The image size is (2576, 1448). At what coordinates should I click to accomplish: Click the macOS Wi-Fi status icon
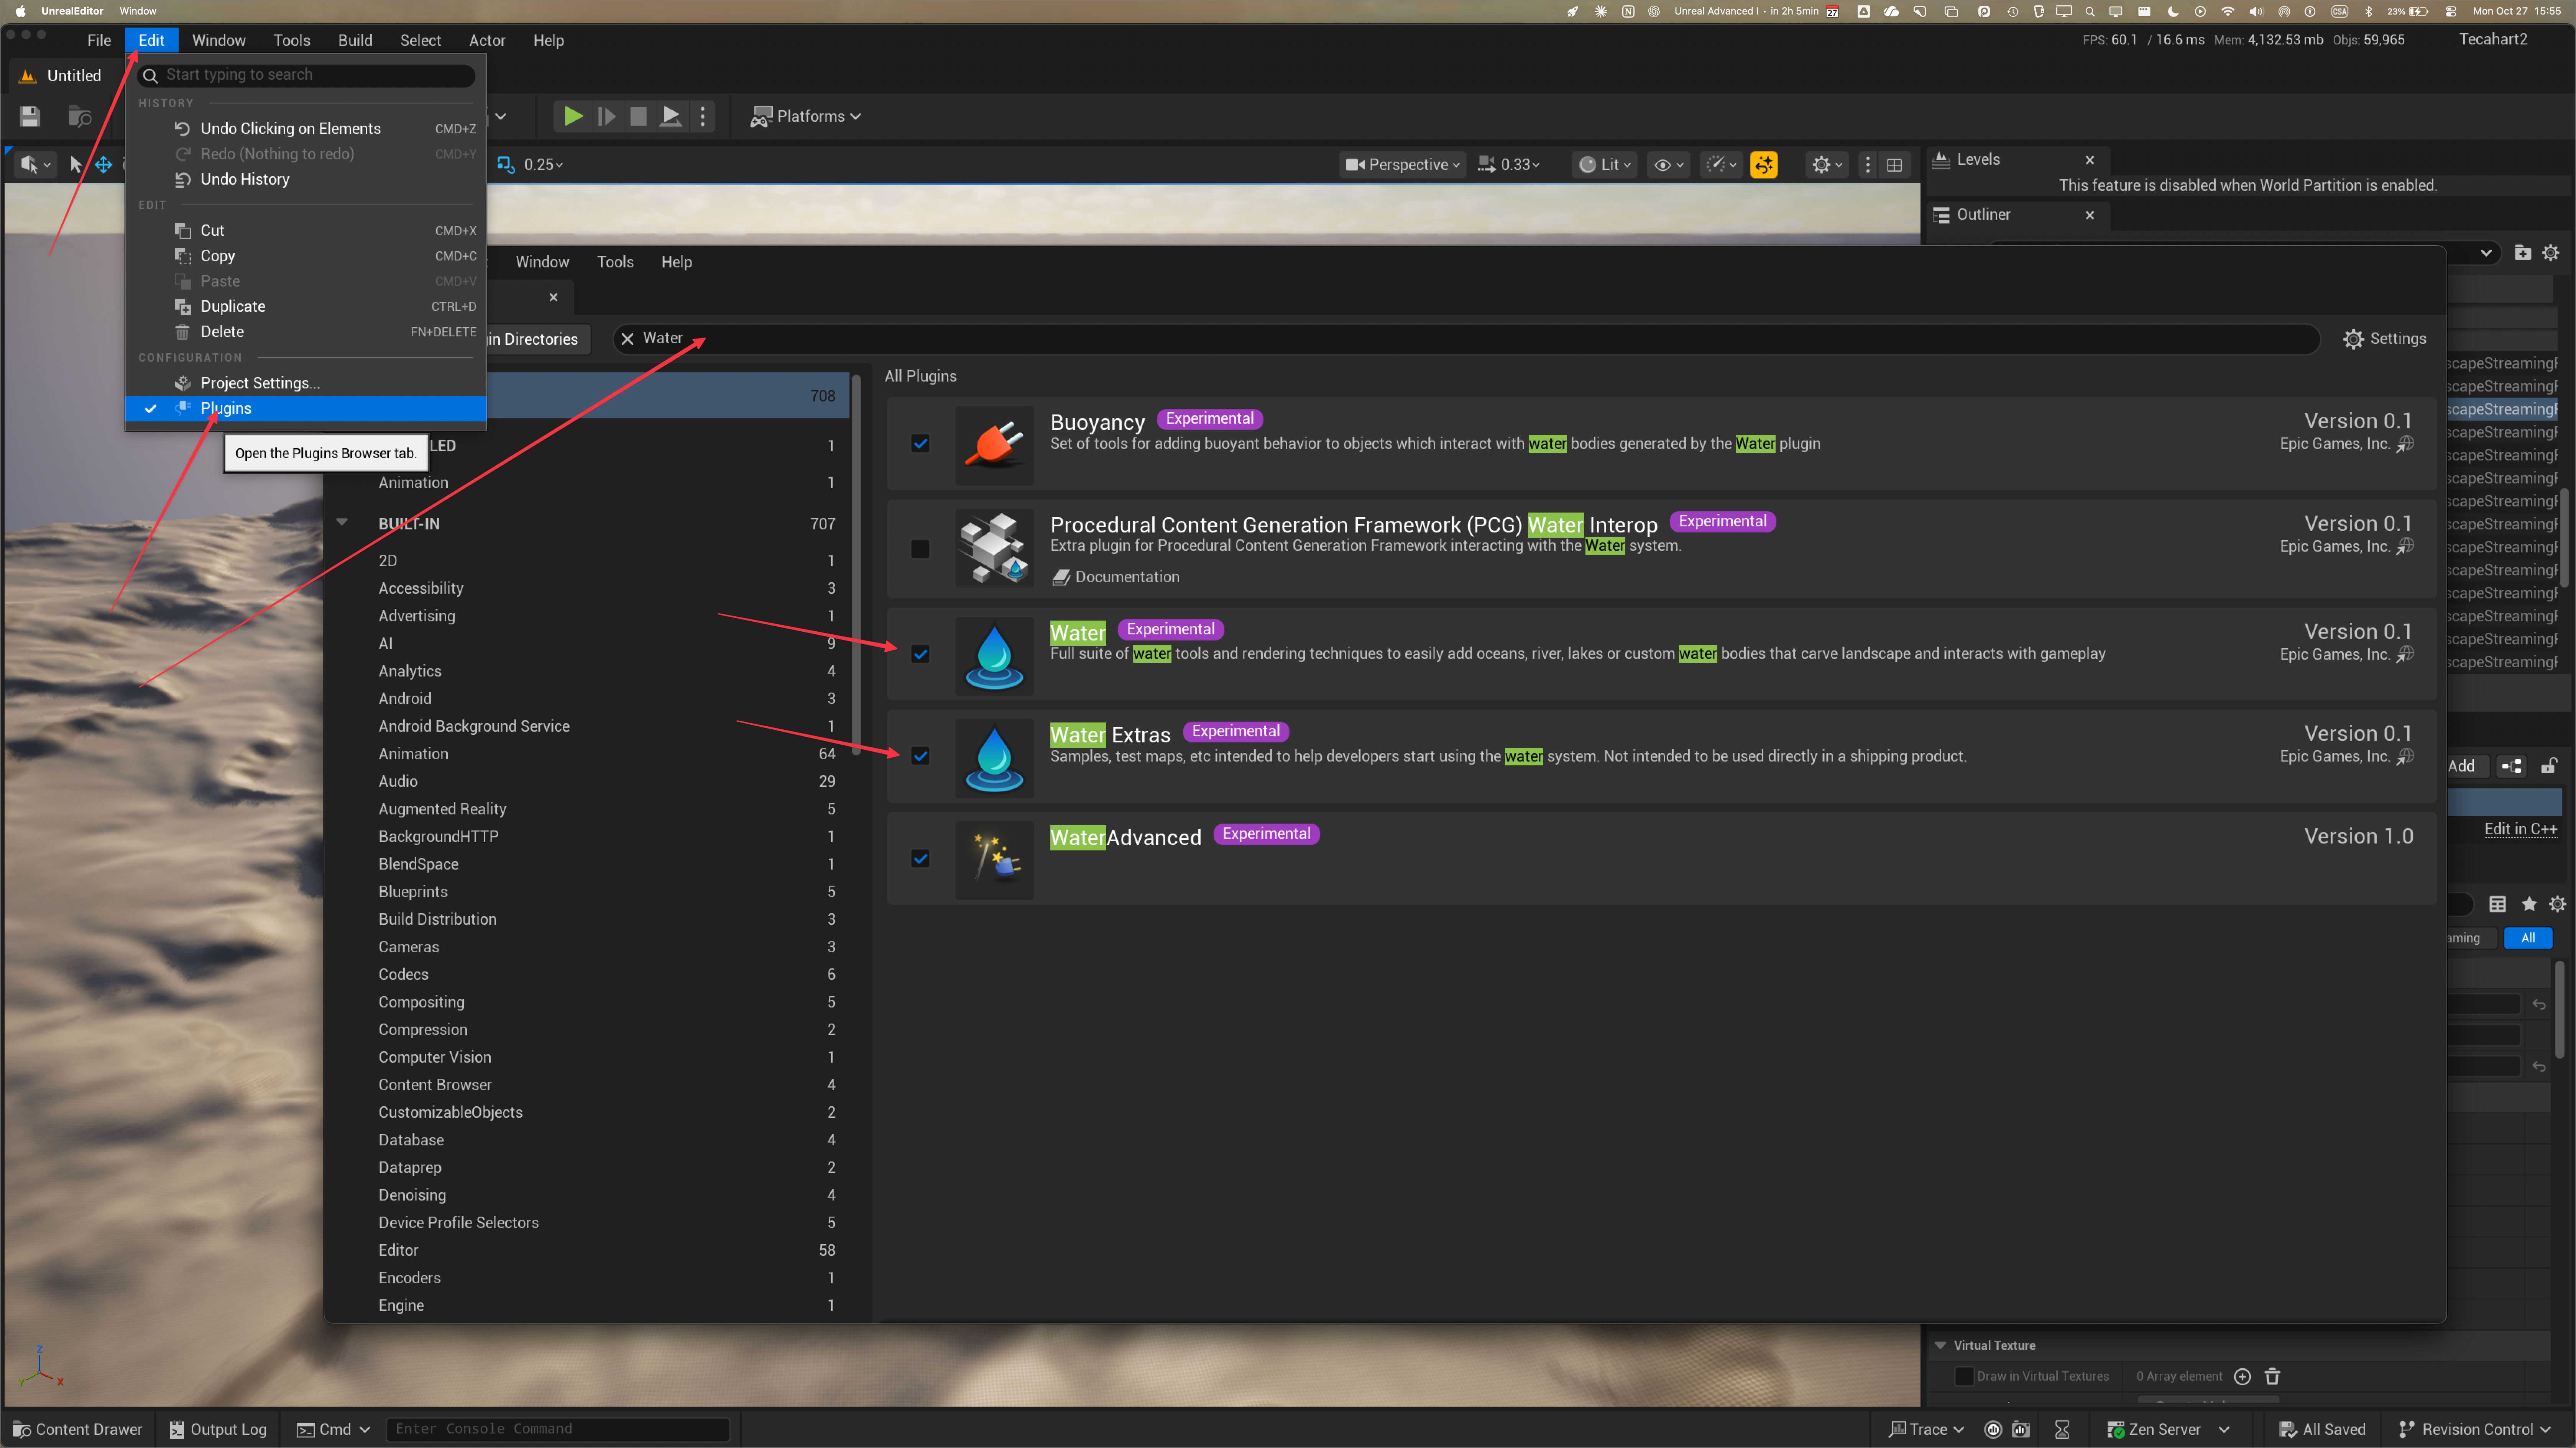coord(2228,12)
